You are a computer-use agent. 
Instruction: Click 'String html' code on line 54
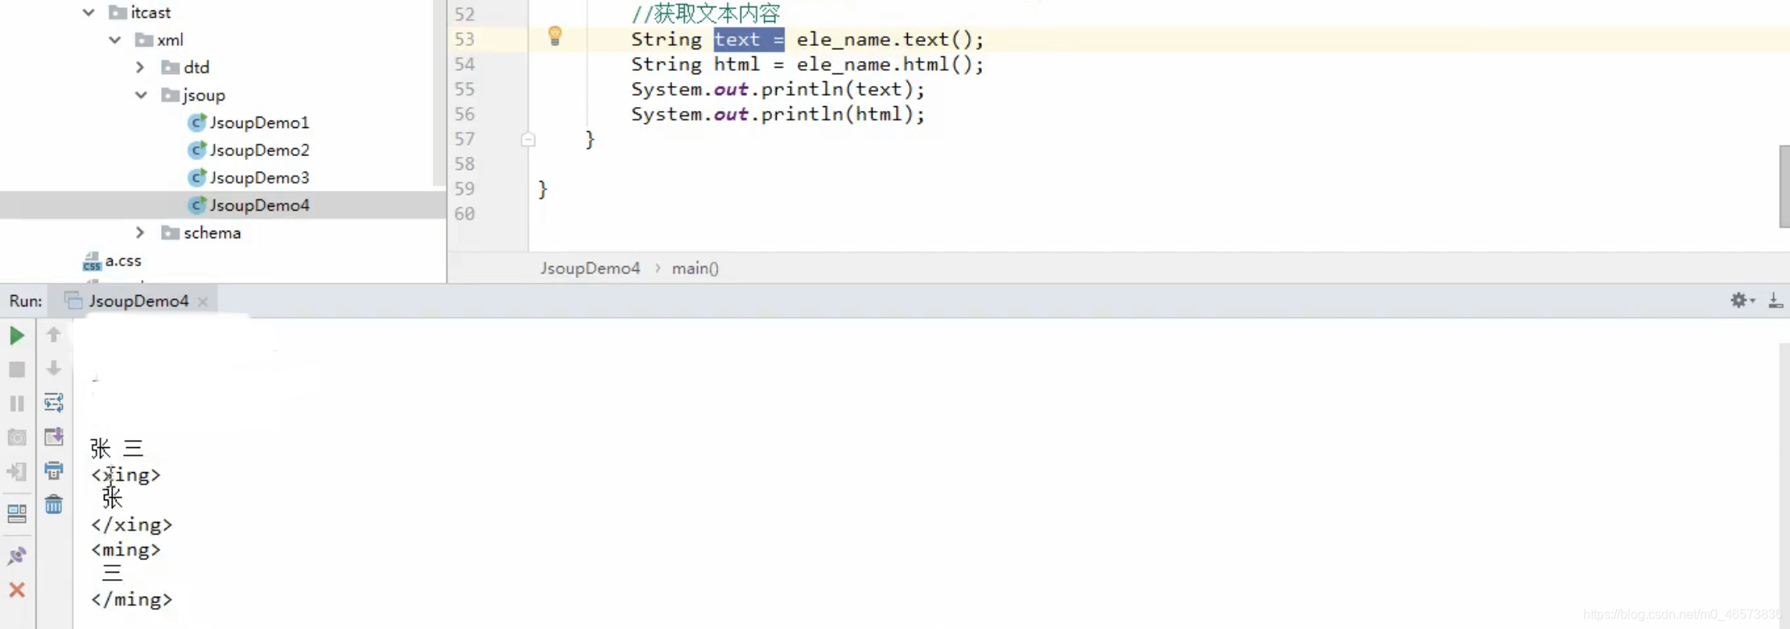pyautogui.click(x=695, y=64)
